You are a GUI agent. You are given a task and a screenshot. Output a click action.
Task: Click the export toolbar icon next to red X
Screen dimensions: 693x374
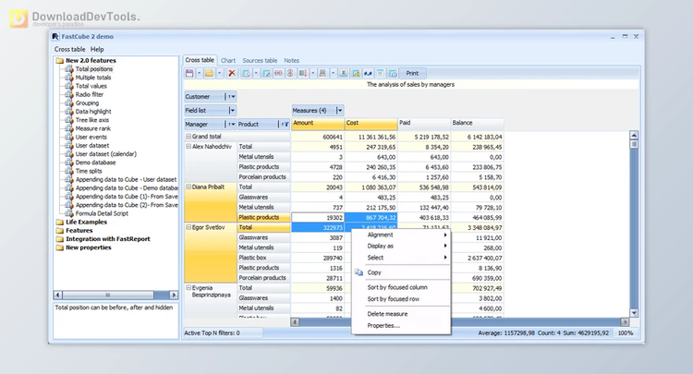click(246, 73)
